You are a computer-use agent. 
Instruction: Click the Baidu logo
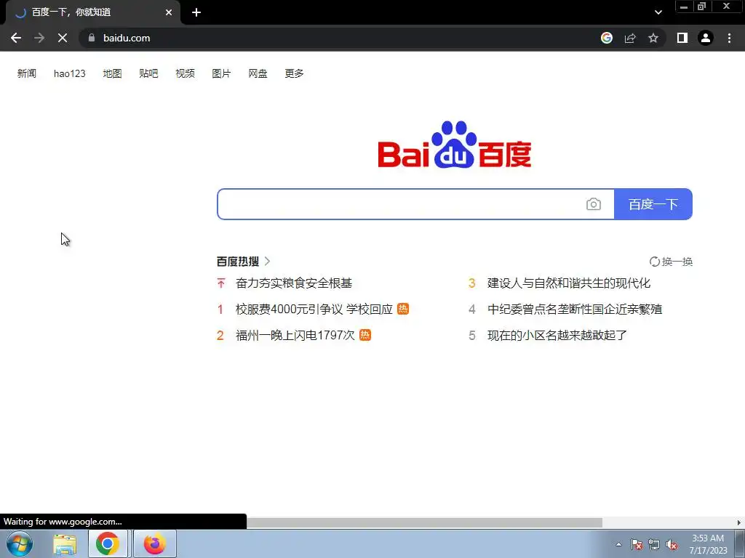click(455, 145)
